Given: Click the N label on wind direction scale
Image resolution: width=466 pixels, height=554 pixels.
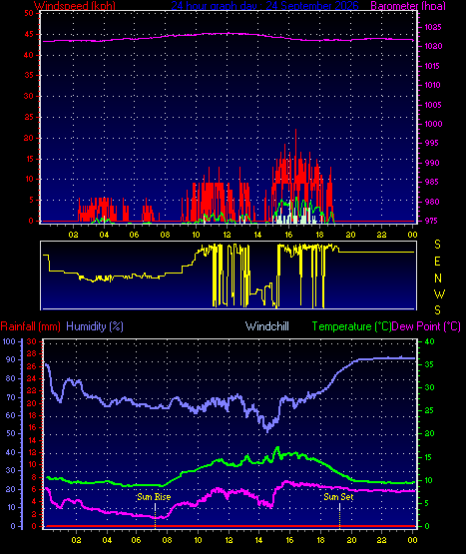Looking at the screenshot, I should pos(438,278).
